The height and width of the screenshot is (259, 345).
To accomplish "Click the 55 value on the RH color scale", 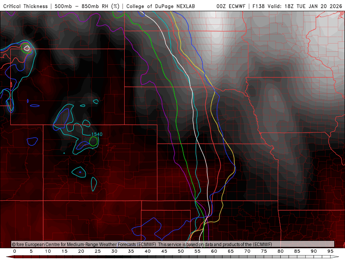I will [198, 251].
